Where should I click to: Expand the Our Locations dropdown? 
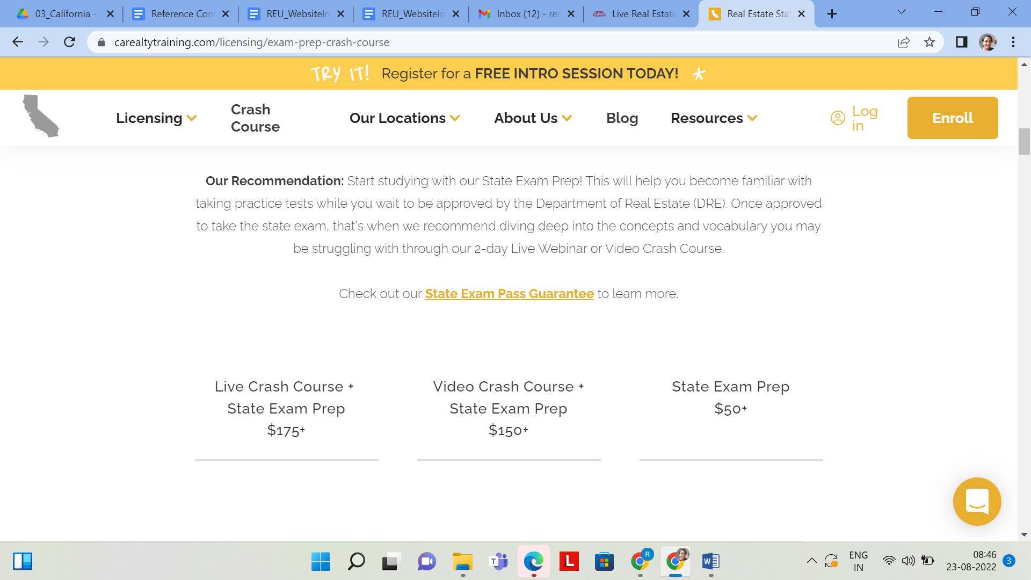(404, 118)
